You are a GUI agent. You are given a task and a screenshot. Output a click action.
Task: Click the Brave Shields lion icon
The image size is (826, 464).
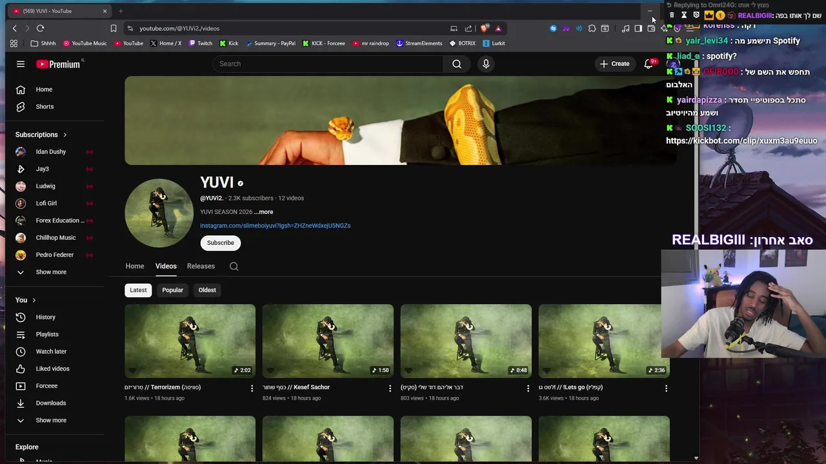tap(484, 28)
